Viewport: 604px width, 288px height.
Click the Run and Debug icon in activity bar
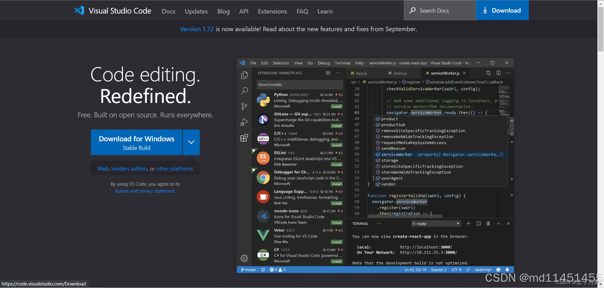tap(244, 122)
